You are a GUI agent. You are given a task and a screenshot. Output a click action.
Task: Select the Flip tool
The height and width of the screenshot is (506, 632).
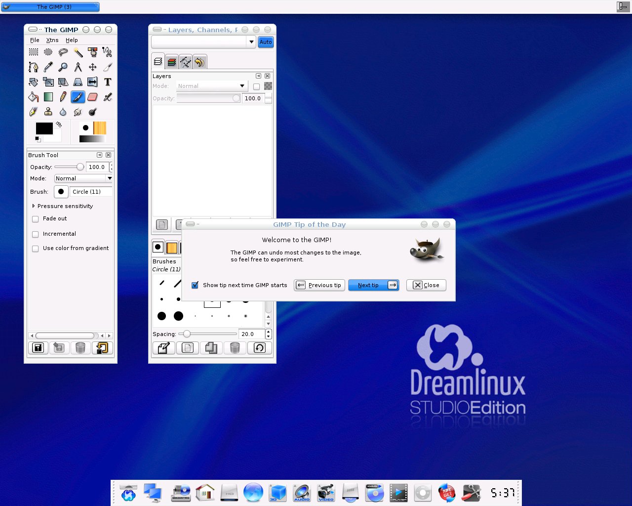[93, 82]
